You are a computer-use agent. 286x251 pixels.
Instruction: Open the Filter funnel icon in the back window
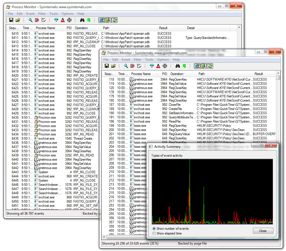[x=56, y=20]
